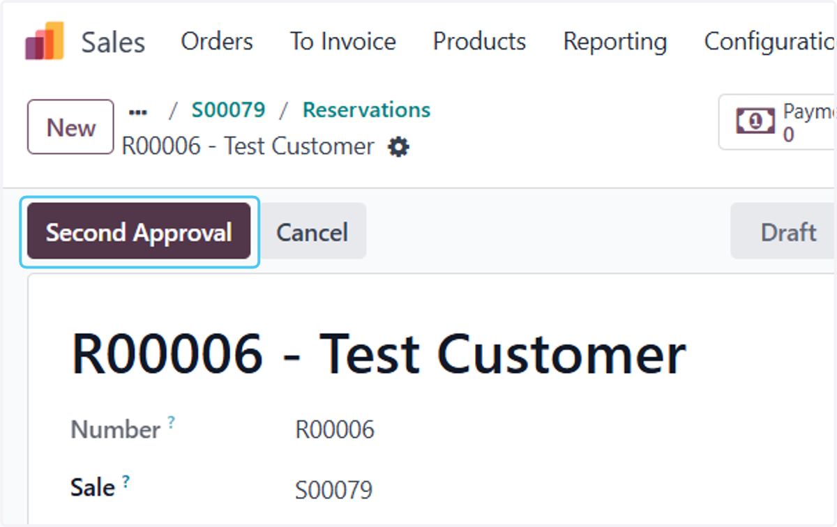The image size is (837, 527).
Task: Show the Sale field help tooltip
Action: point(126,480)
